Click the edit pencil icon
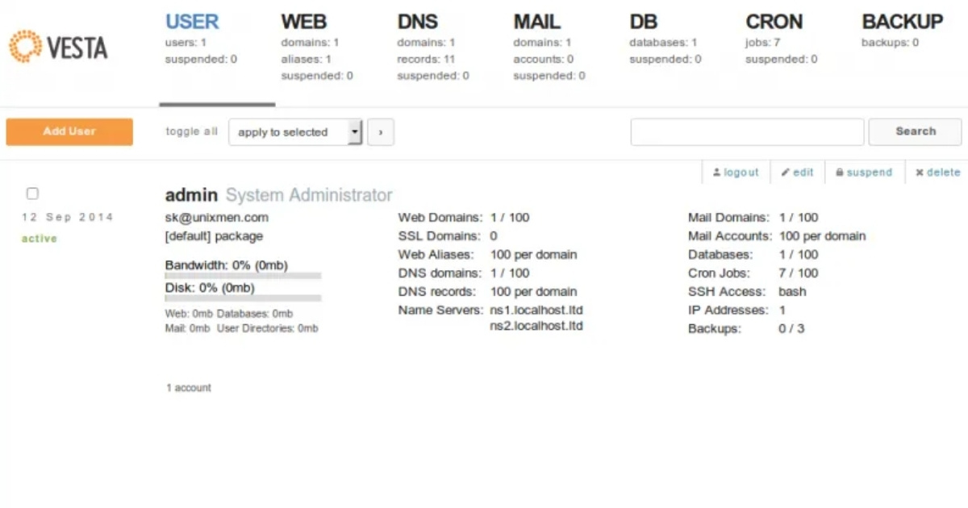The image size is (968, 508). (785, 173)
